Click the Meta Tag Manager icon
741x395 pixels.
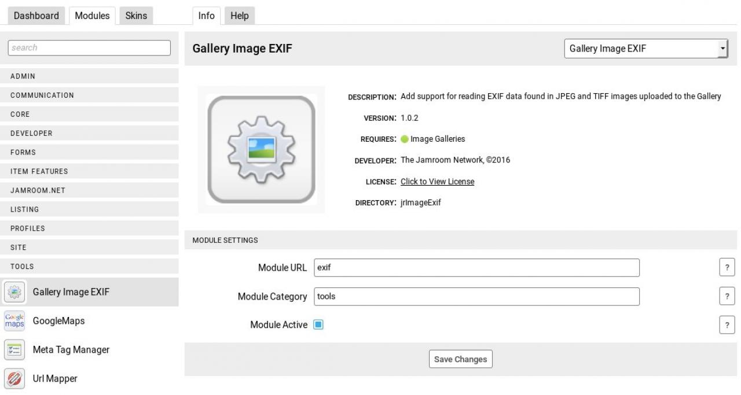click(14, 350)
